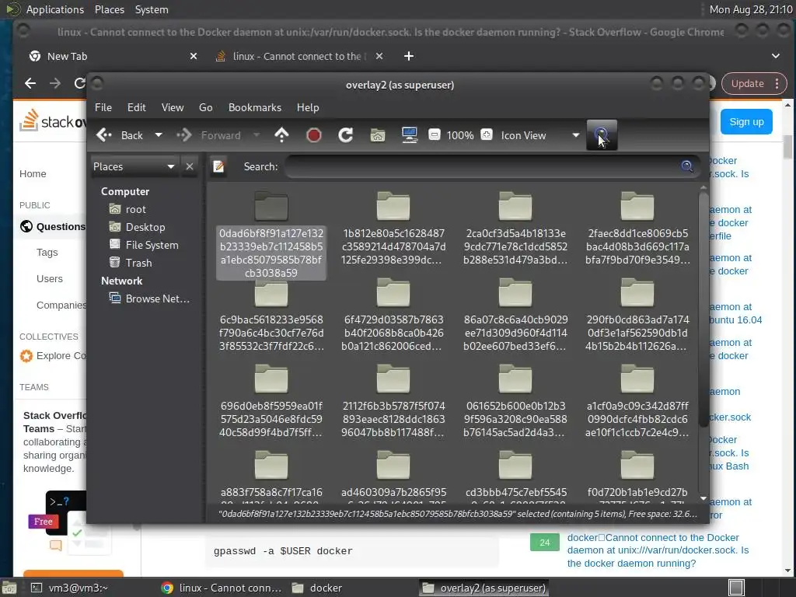Open a new Chrome tab with plus
Image resolution: width=796 pixels, height=597 pixels.
point(409,56)
